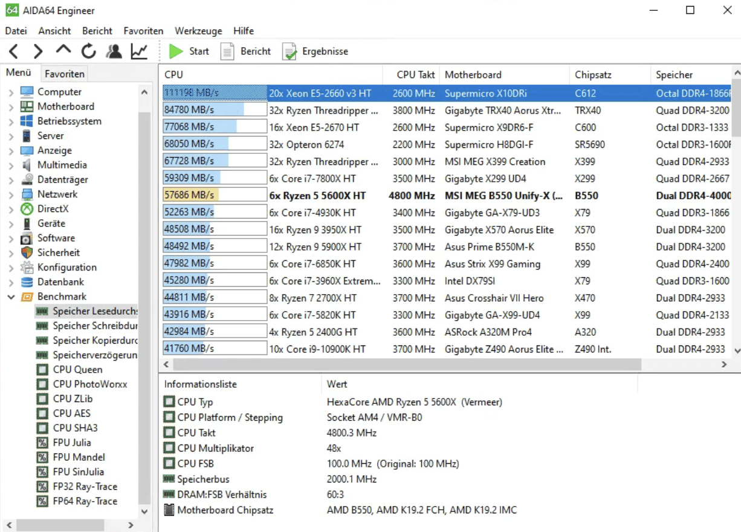Select the Netzwerk icon
741x532 pixels.
(27, 194)
